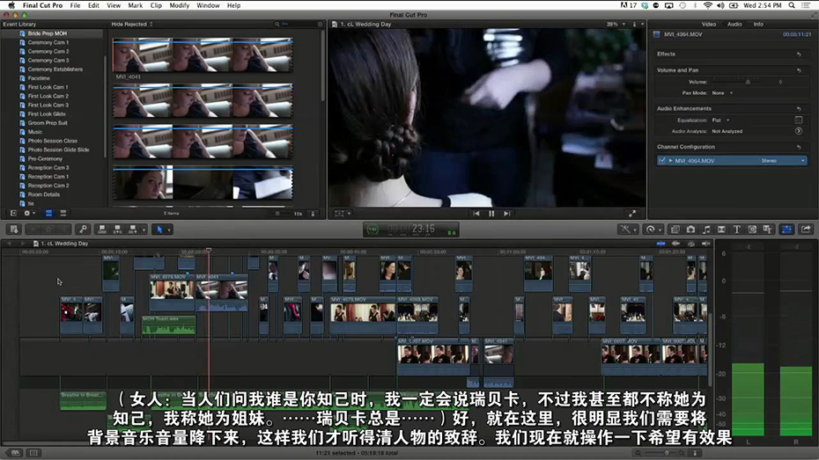The image size is (819, 460).
Task: Open the Modify menu
Action: click(179, 5)
